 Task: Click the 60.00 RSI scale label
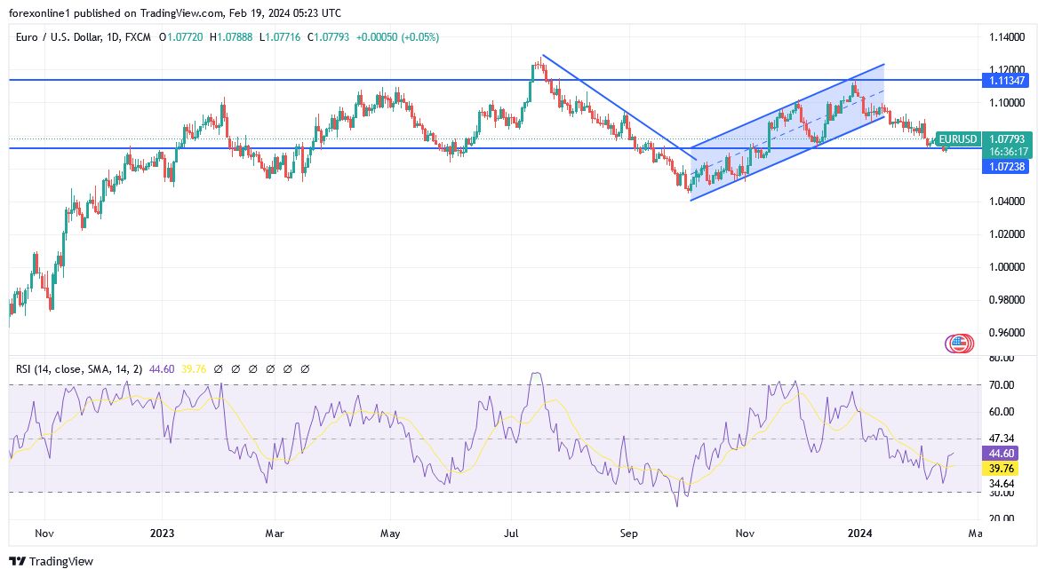[x=1002, y=412]
